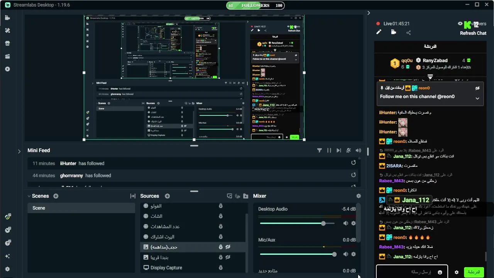Add a source folder icon
The width and height of the screenshot is (494, 278).
[246, 196]
